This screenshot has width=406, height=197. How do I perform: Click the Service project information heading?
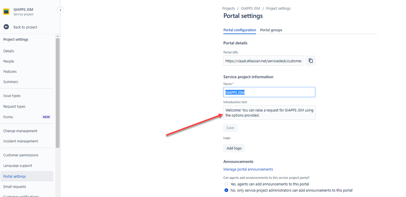point(248,77)
